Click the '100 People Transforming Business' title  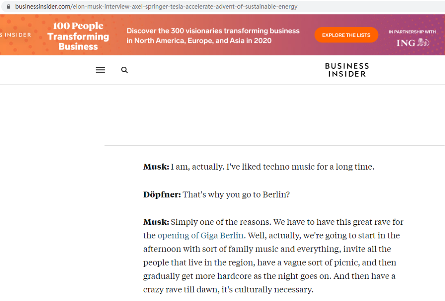point(78,36)
